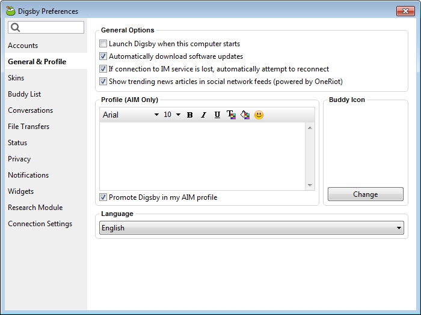Click the preferences search field
Viewport: 421px width, 315px height.
point(46,28)
